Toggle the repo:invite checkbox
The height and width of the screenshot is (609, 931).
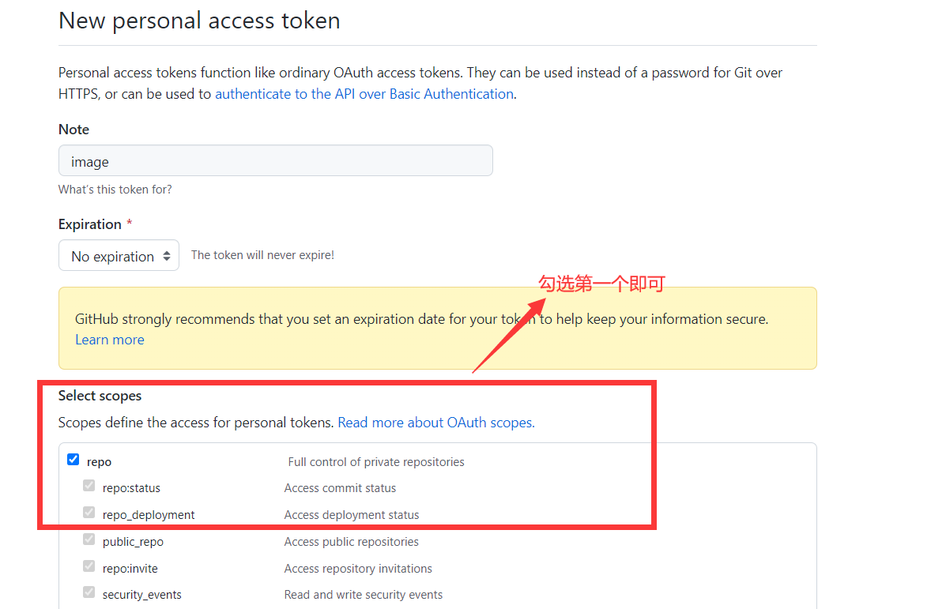(89, 567)
